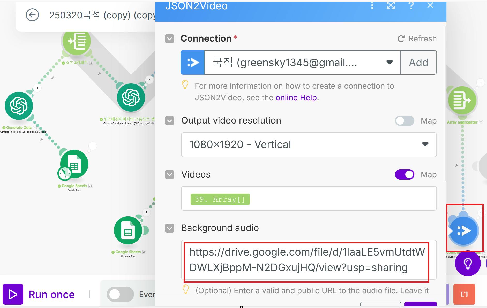The height and width of the screenshot is (308, 487).
Task: Click the wrench filter before the 퀴즈배경이미지 module
Action: (x=99, y=74)
